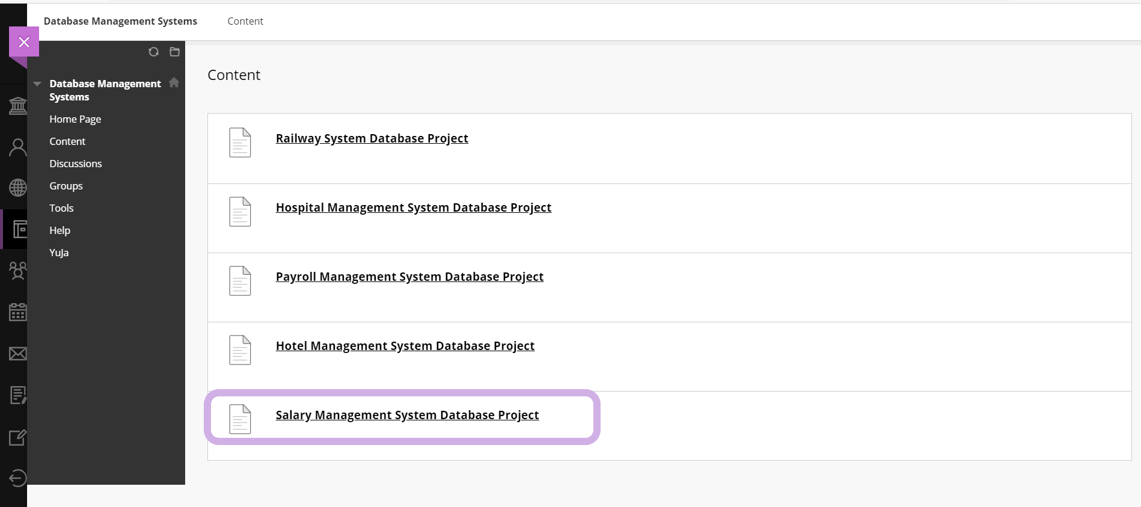Open the Organizations group icon

pyautogui.click(x=17, y=271)
